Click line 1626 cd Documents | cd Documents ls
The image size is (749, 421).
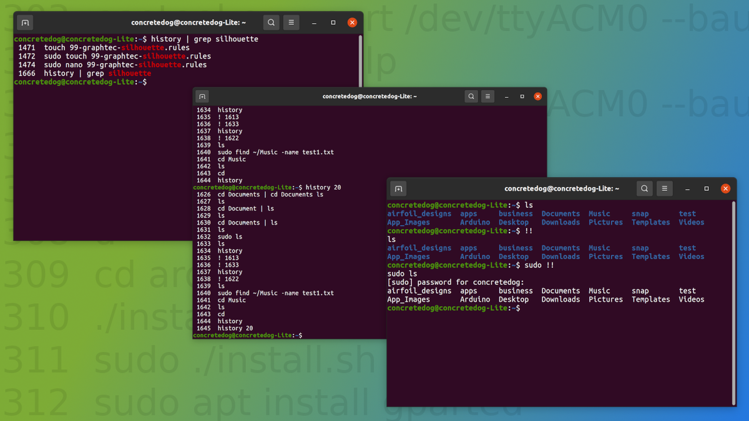[260, 195]
